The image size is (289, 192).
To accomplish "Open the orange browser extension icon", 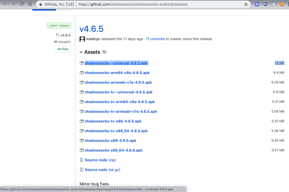I will tap(282, 4).
